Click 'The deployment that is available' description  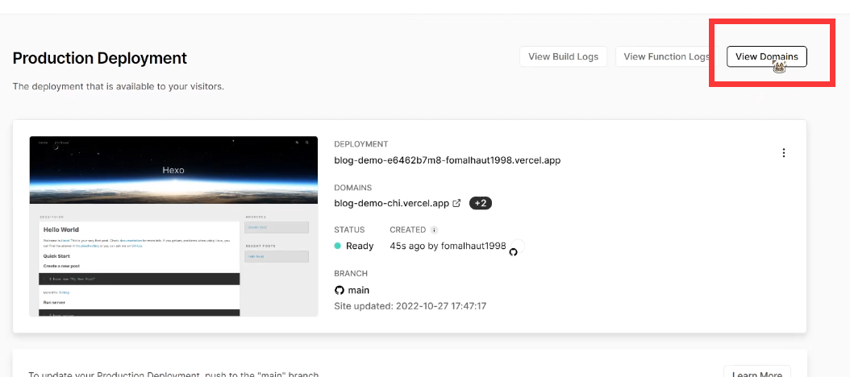coord(119,86)
